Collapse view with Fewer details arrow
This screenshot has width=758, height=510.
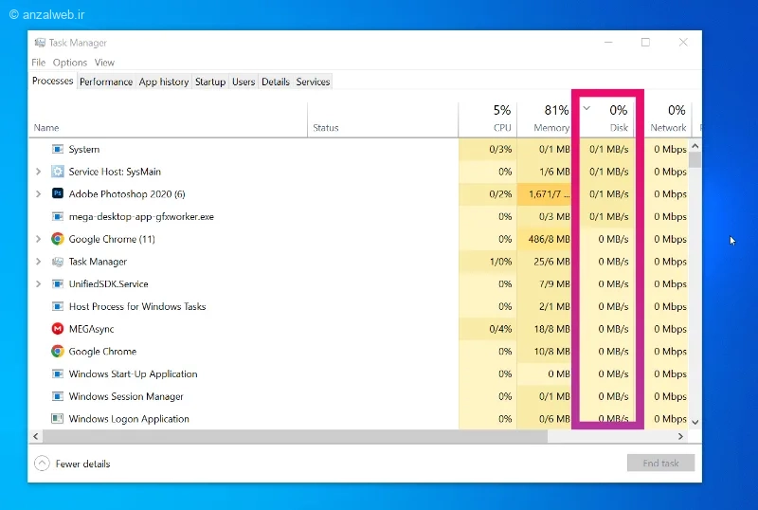pyautogui.click(x=42, y=464)
